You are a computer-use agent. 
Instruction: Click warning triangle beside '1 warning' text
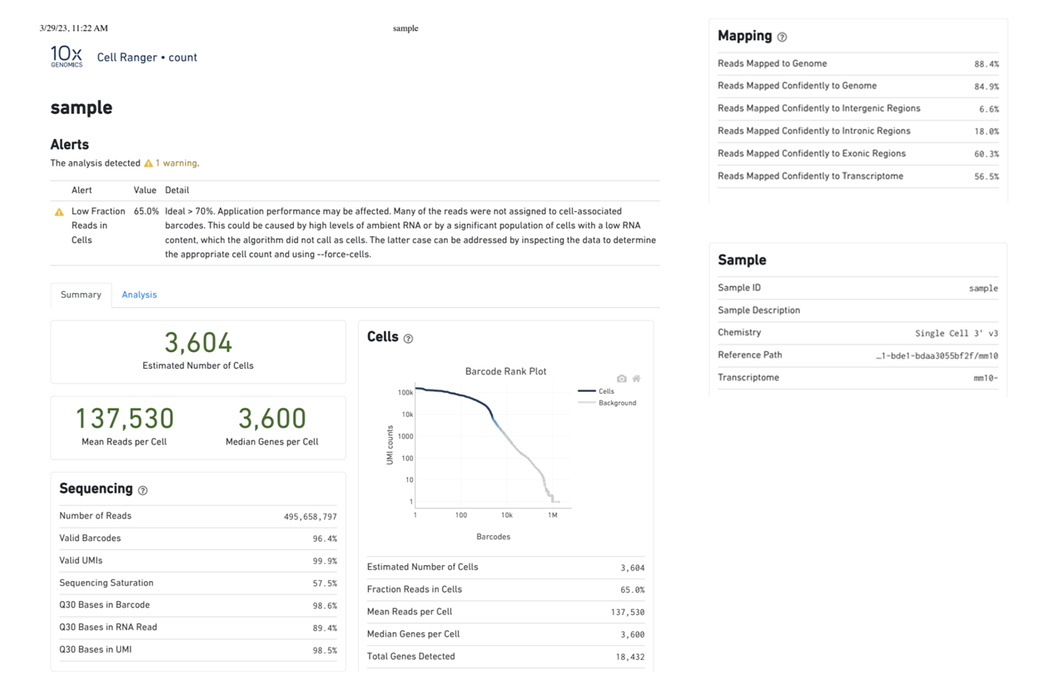(x=148, y=164)
